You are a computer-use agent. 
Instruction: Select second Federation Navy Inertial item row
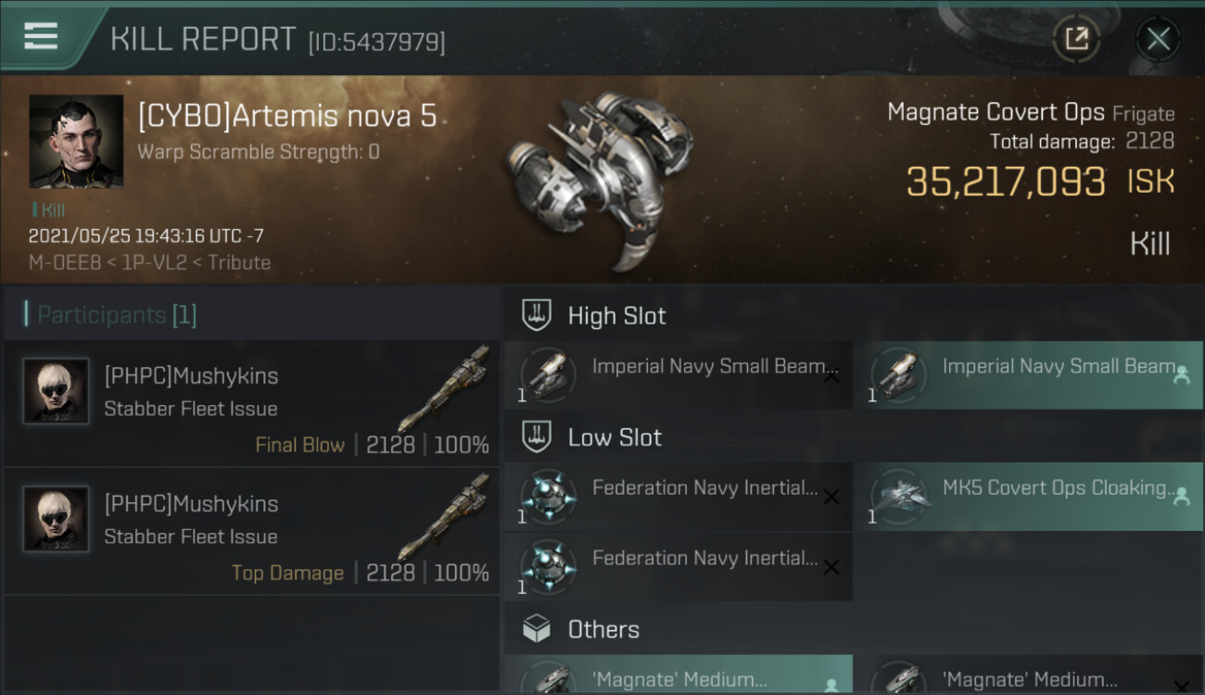(679, 565)
